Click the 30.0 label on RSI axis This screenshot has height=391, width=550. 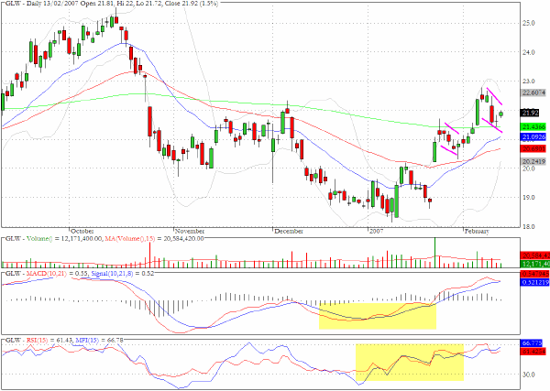click(528, 375)
